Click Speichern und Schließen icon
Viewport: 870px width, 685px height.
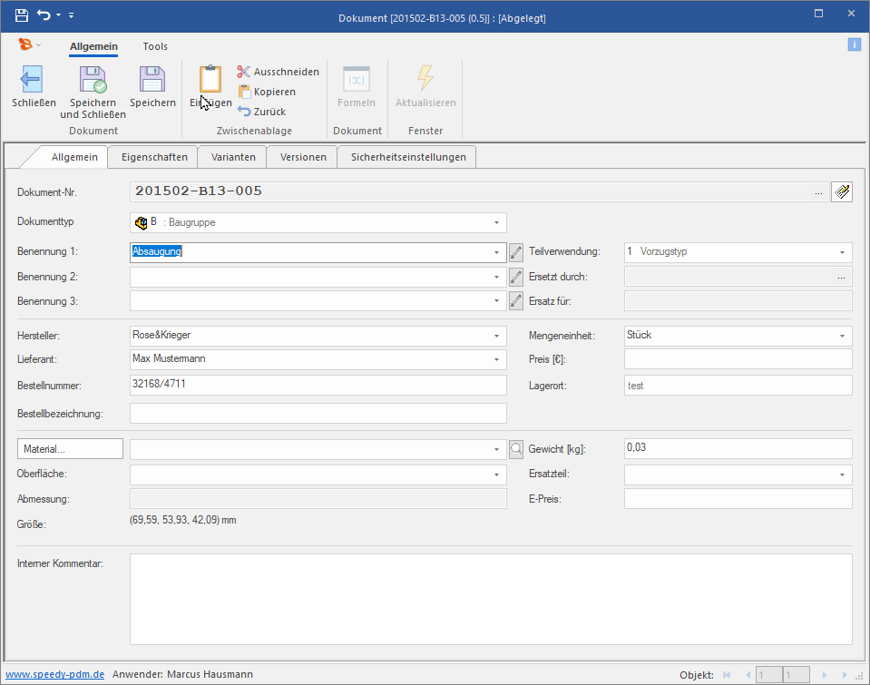coord(93,80)
